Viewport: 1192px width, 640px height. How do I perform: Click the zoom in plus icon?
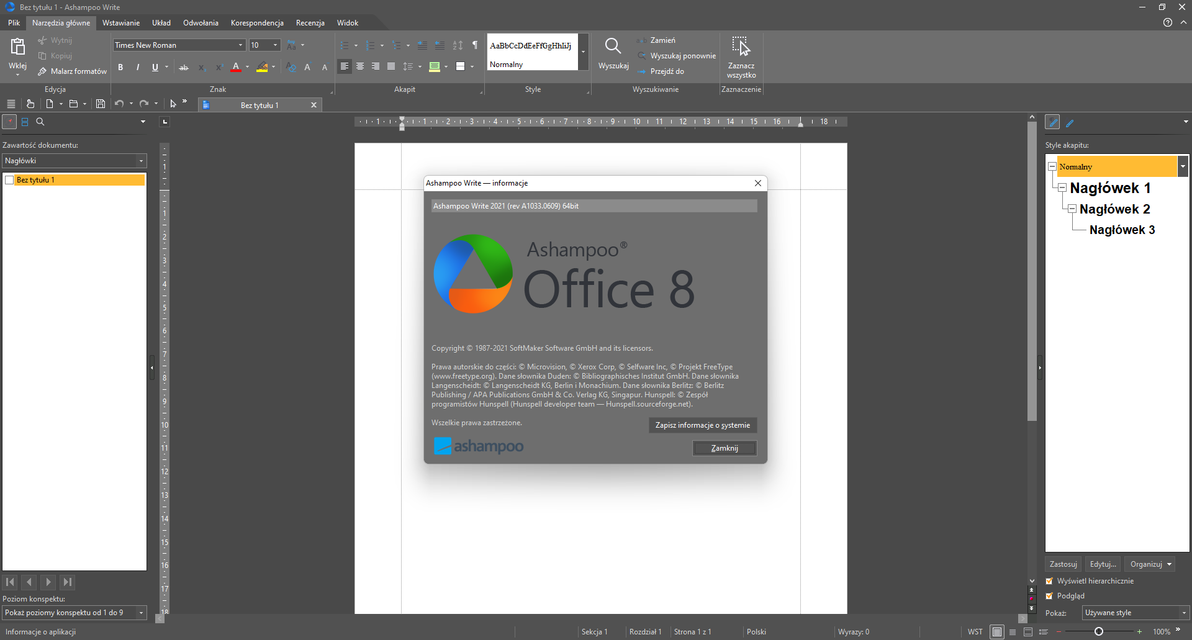tap(1139, 632)
